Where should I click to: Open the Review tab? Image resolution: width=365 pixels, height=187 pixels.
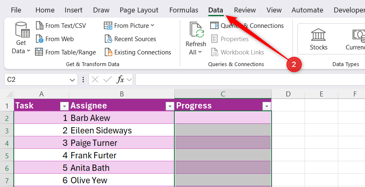(x=245, y=10)
